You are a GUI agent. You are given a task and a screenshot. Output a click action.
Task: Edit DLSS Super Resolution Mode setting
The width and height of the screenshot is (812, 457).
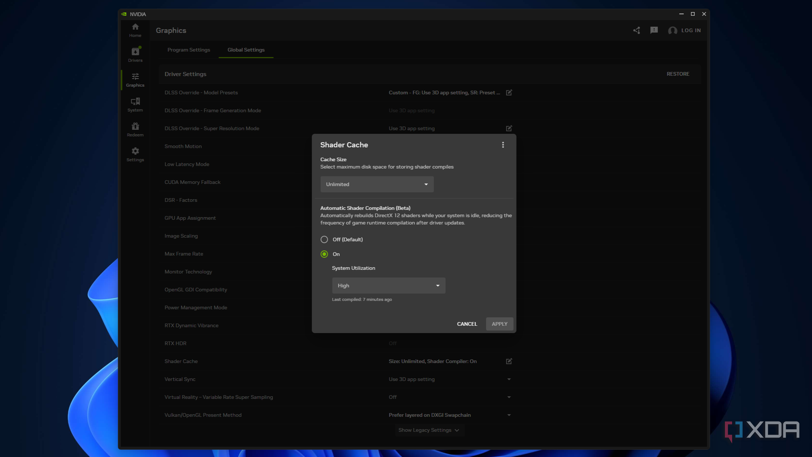pyautogui.click(x=509, y=128)
